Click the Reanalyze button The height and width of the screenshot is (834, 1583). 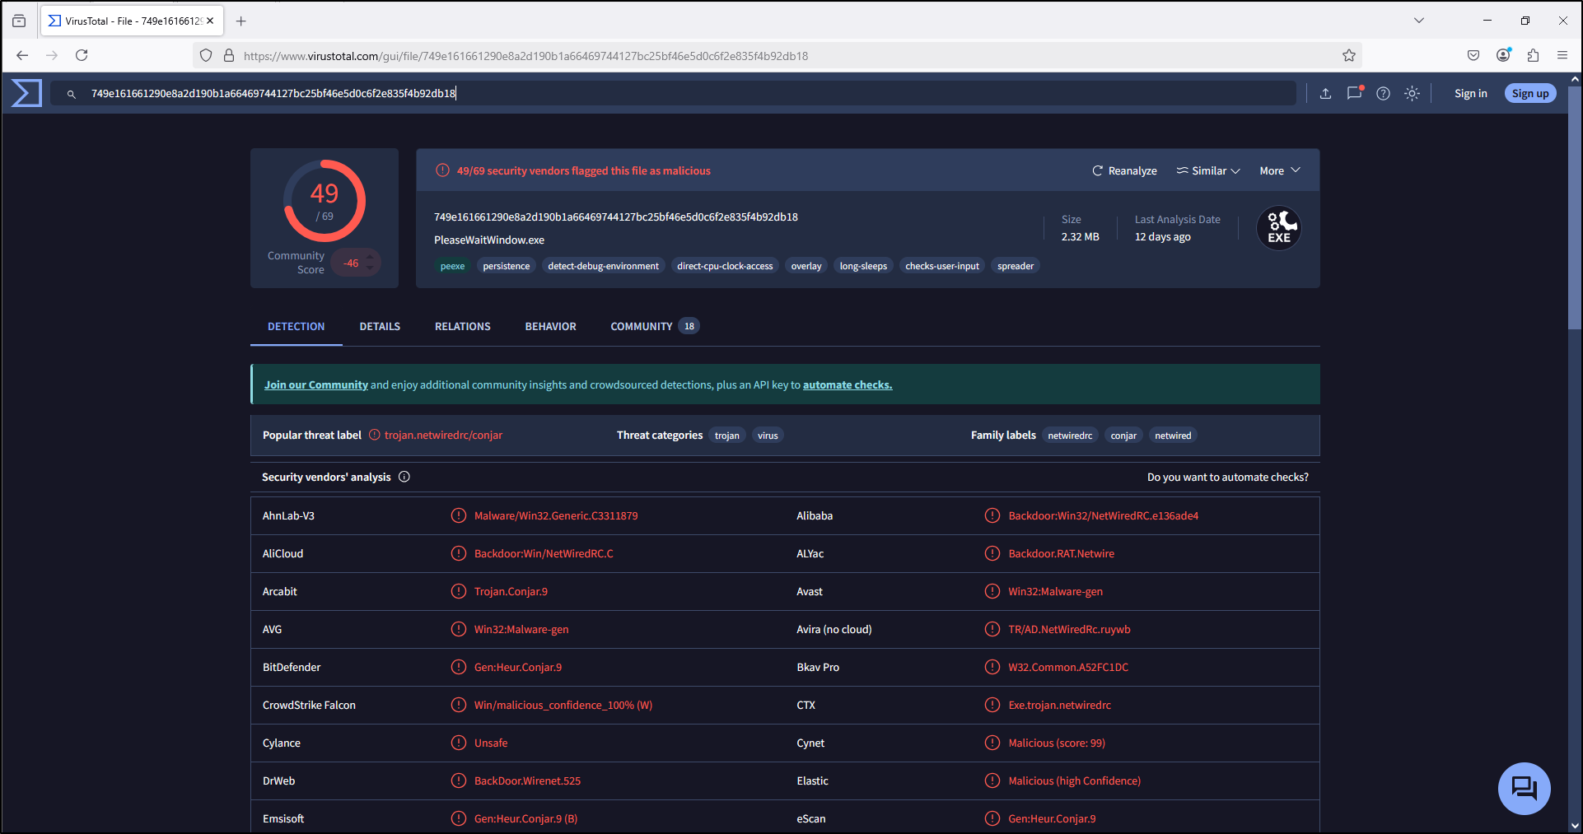[x=1124, y=170]
